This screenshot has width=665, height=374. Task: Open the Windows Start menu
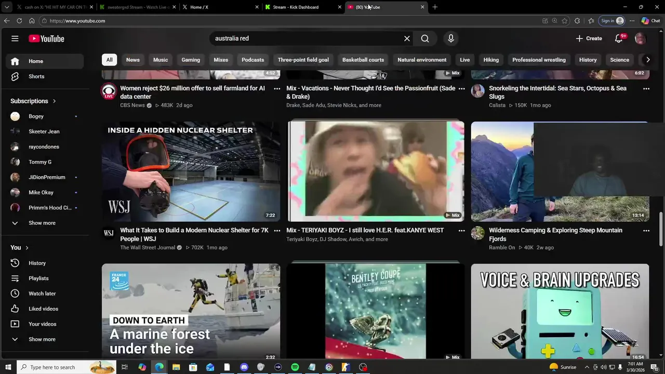tap(8, 367)
